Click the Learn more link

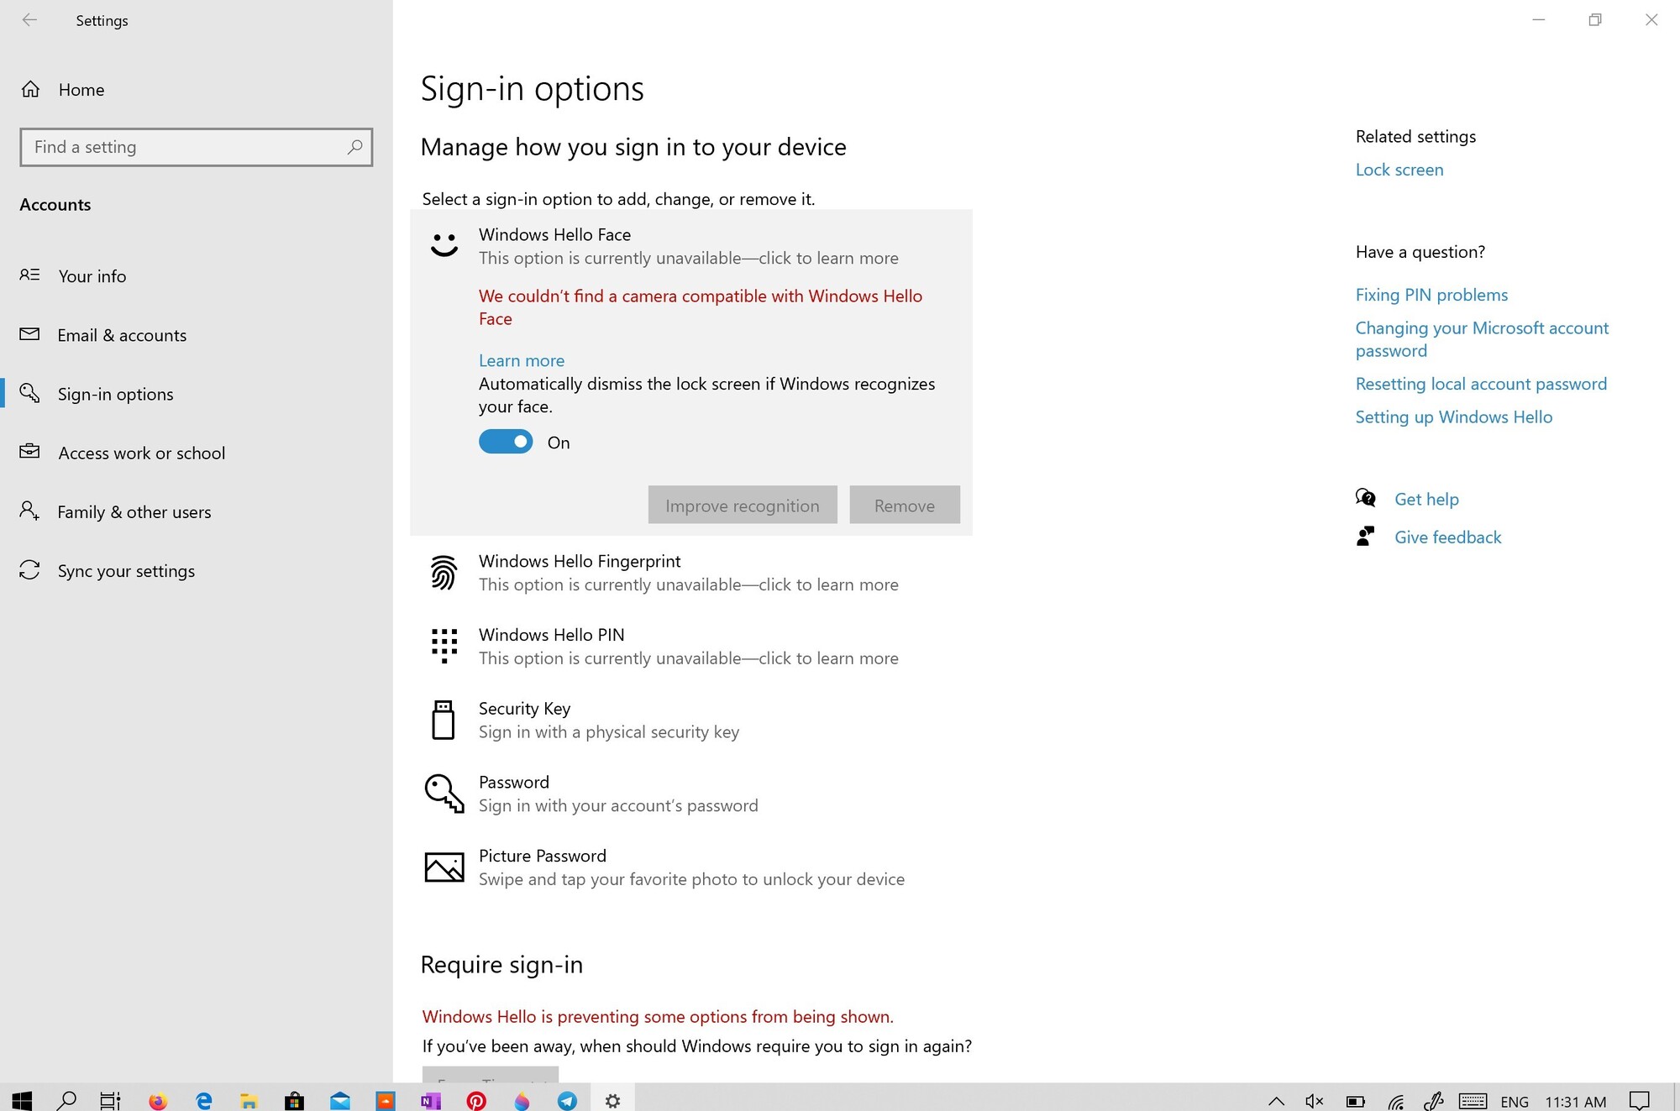(x=521, y=359)
